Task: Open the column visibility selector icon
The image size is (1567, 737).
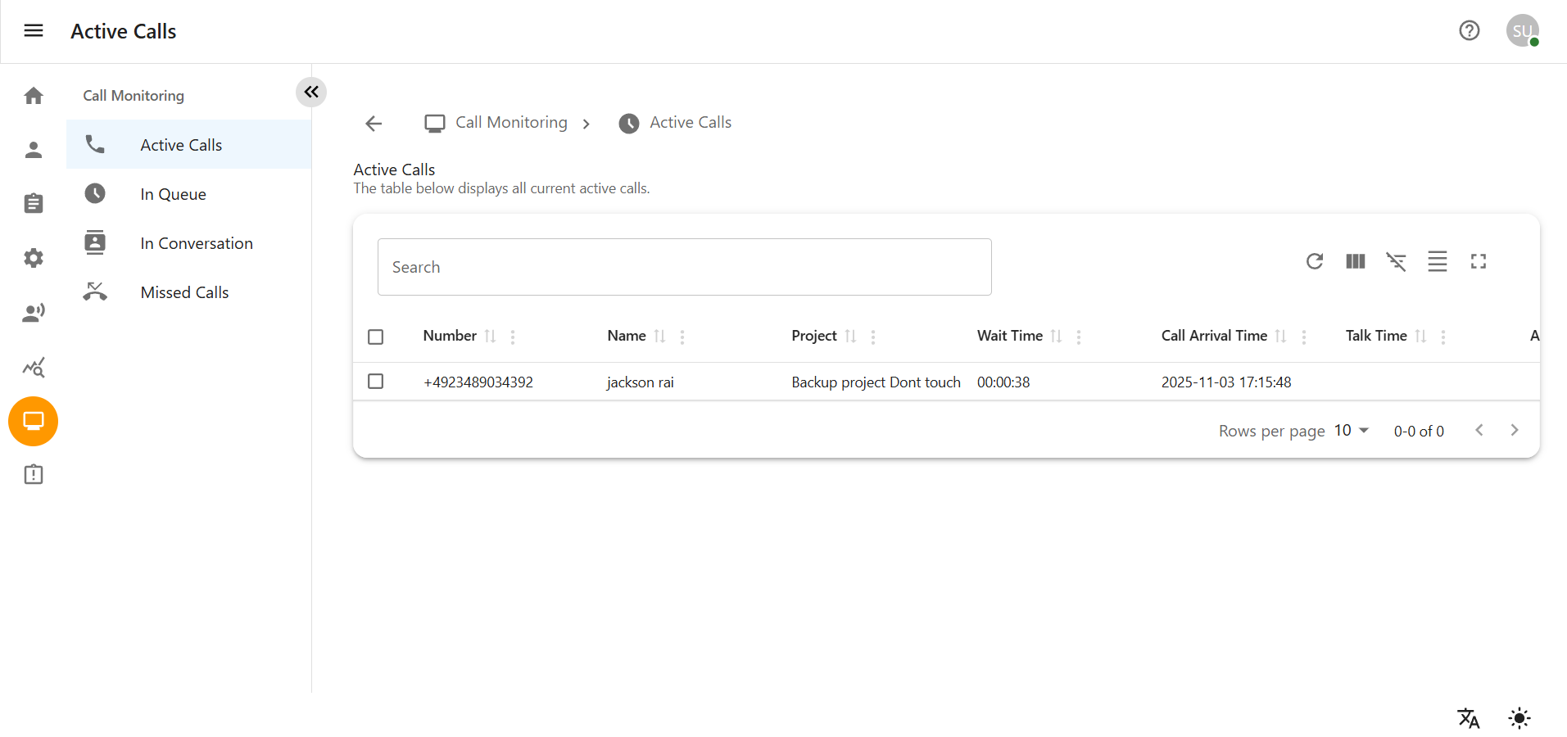Action: (x=1355, y=261)
